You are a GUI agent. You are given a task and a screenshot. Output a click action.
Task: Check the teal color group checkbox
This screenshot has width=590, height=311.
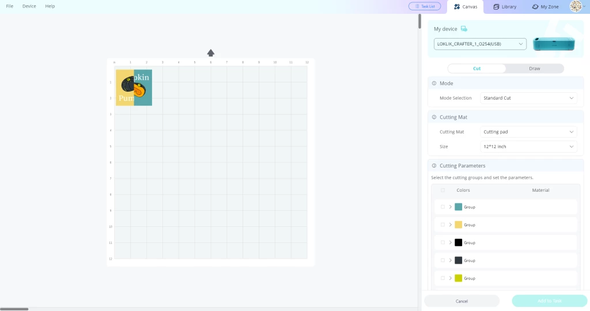click(x=443, y=207)
